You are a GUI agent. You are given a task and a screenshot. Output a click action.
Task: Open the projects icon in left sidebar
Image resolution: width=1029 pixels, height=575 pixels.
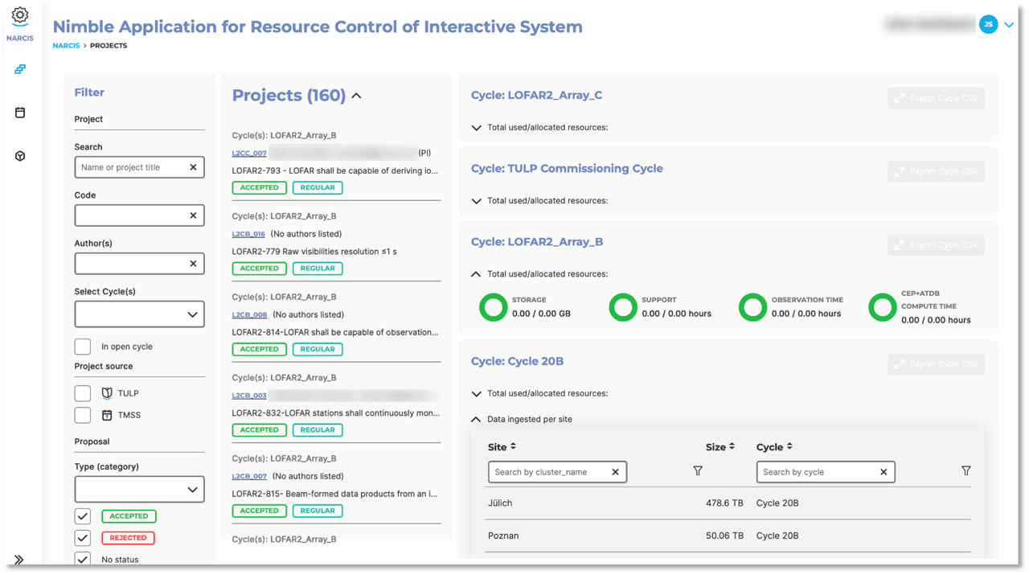click(x=20, y=69)
